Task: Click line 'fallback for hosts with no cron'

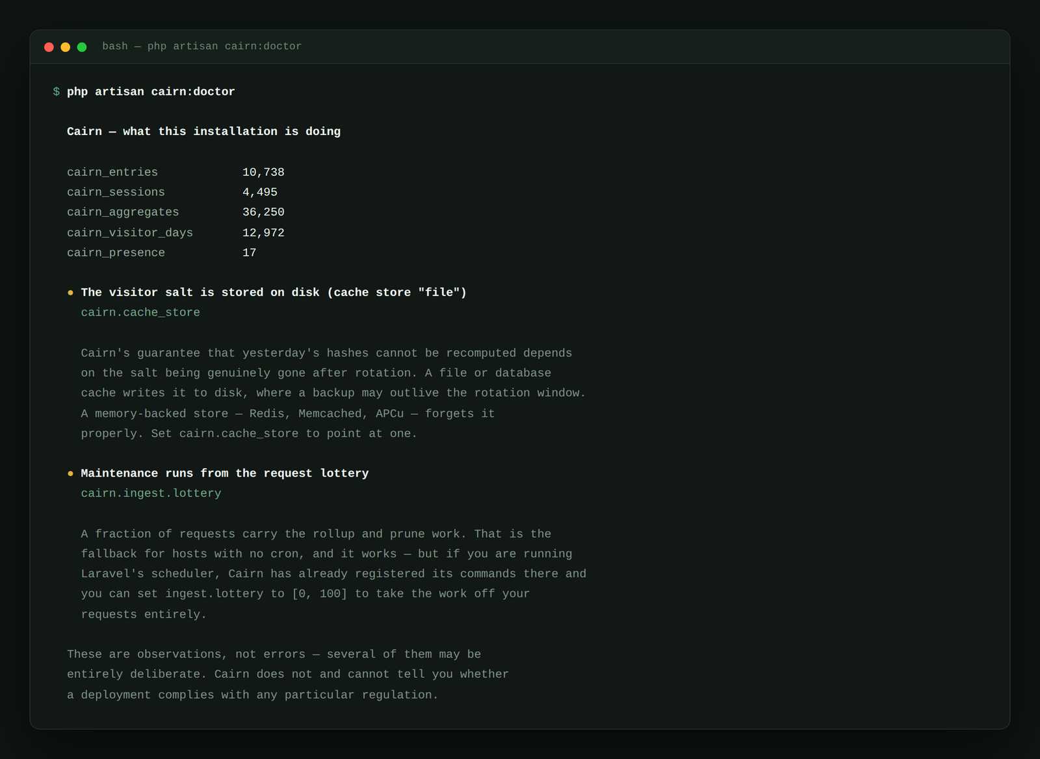Action: click(x=326, y=554)
